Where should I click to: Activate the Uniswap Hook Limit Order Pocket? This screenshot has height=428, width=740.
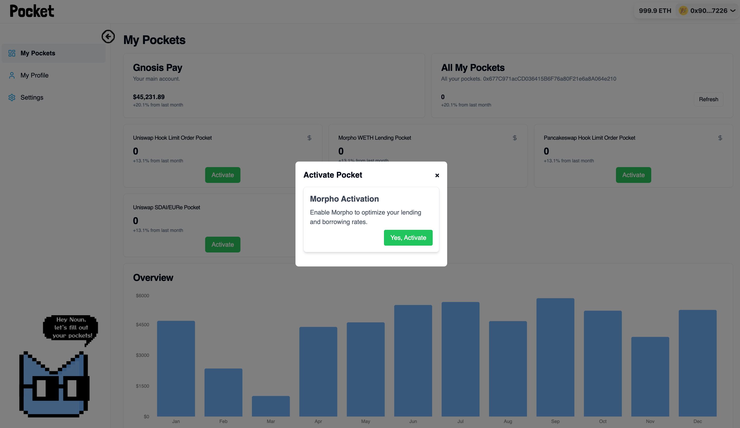coord(223,175)
